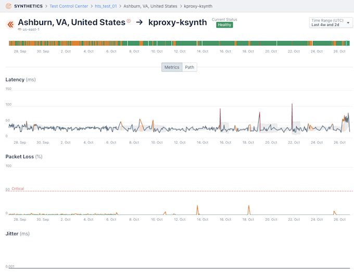Click the packet loss spike near 18. Oct
Viewport: 354px width, 279px height.
(249, 210)
